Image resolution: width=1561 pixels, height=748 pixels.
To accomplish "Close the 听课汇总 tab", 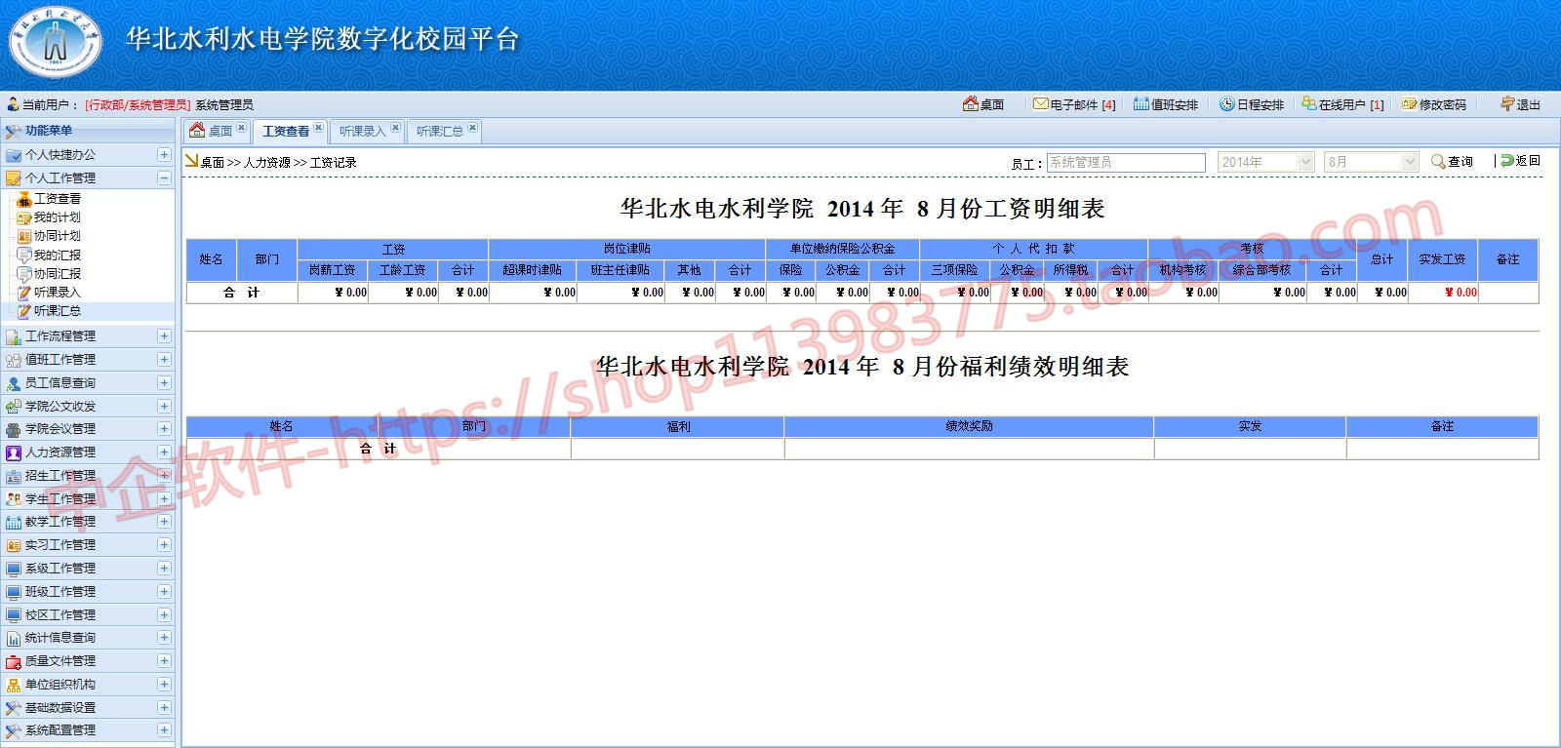I will [x=472, y=127].
